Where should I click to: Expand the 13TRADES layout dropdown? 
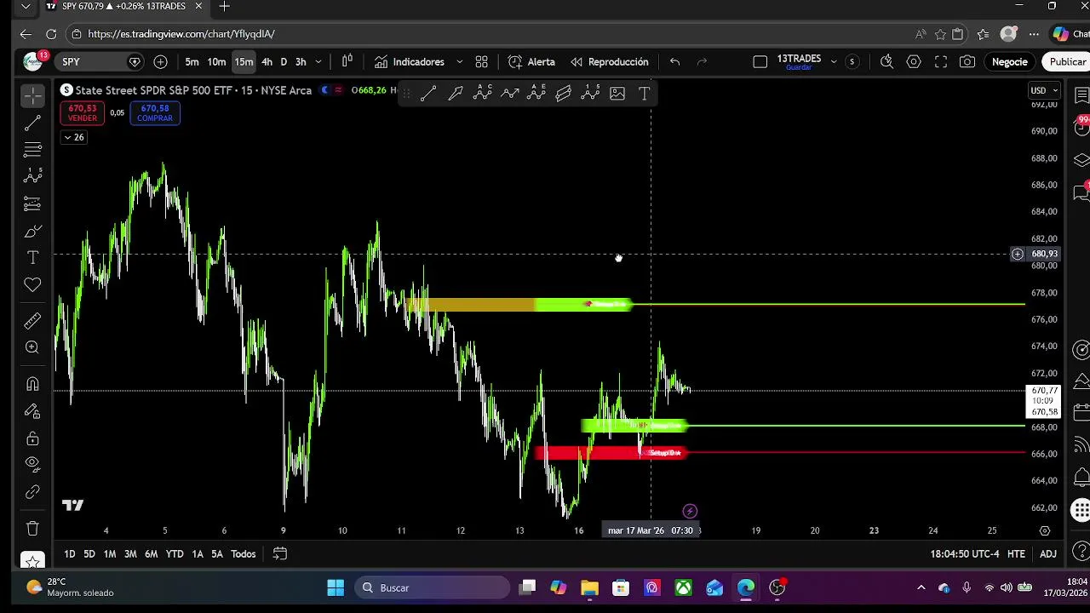[834, 61]
